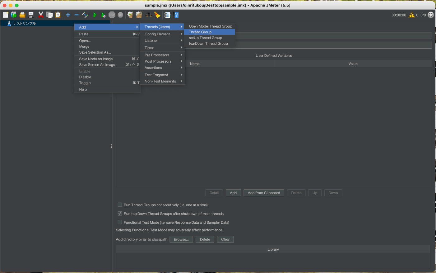Click the Add from Clipboard button
Viewport: 436px width, 273px height.
coord(264,193)
